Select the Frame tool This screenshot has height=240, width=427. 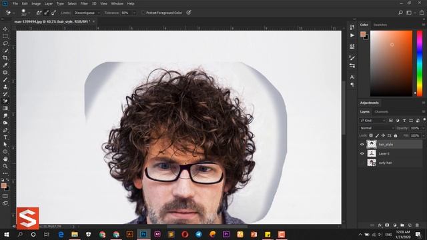5,73
